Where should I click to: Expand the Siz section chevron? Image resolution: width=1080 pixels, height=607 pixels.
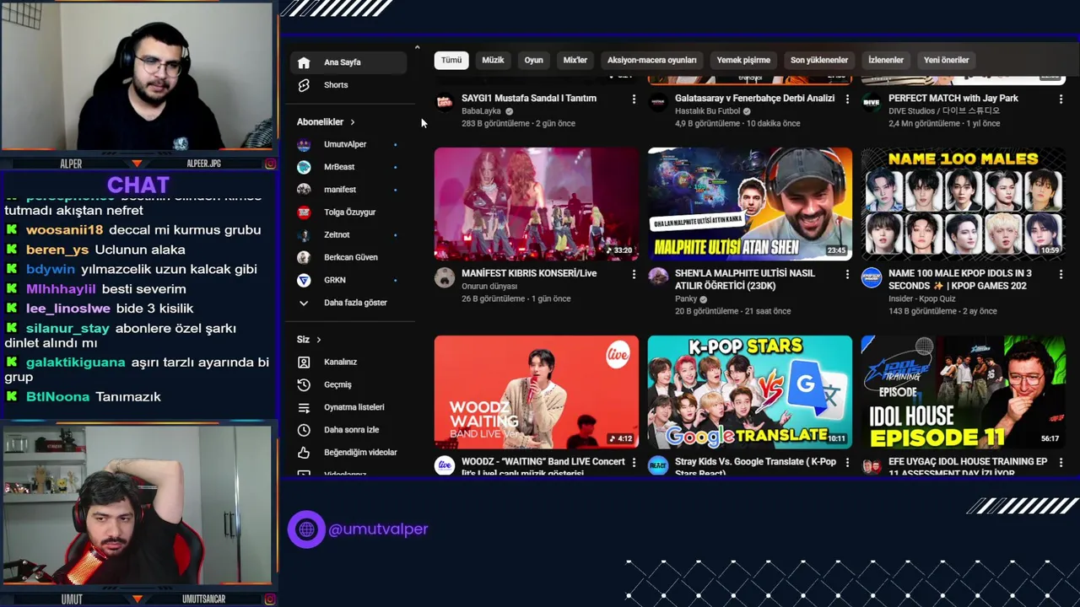tap(318, 340)
